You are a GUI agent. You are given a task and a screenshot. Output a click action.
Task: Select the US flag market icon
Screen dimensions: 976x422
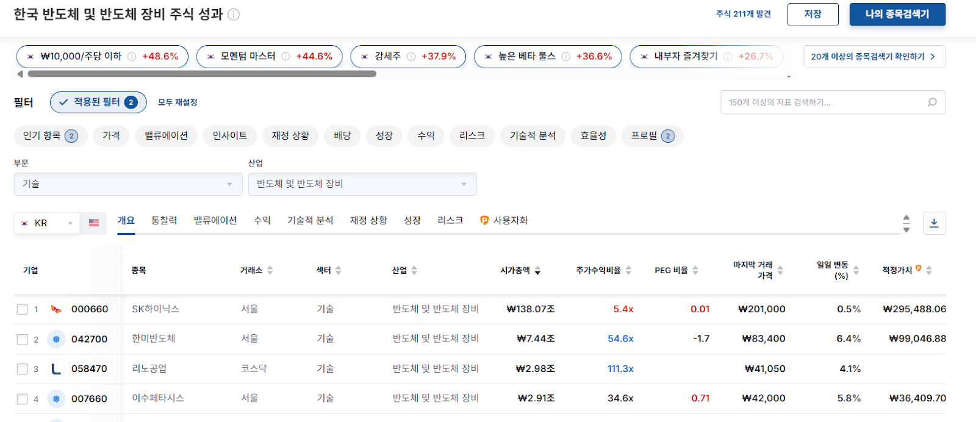(x=94, y=223)
